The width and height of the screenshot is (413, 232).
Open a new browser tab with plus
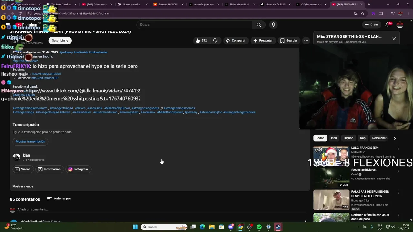coord(369,5)
